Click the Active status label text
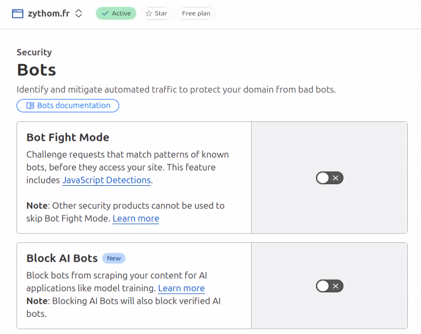This screenshot has width=421, height=334. click(x=121, y=14)
